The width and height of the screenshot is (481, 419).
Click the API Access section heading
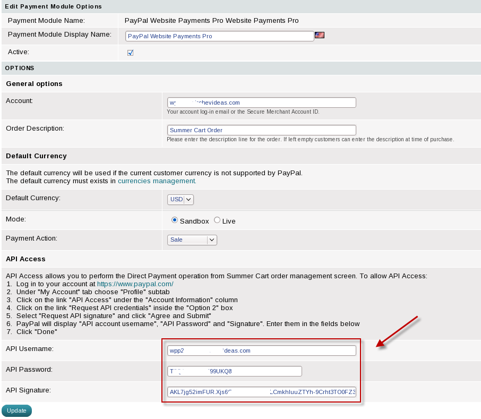(25, 259)
